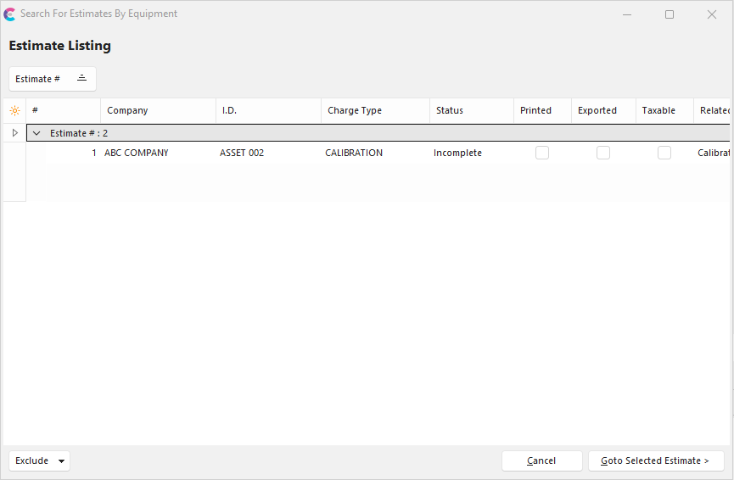
Task: Close the Search For Estimates window
Action: (x=712, y=14)
